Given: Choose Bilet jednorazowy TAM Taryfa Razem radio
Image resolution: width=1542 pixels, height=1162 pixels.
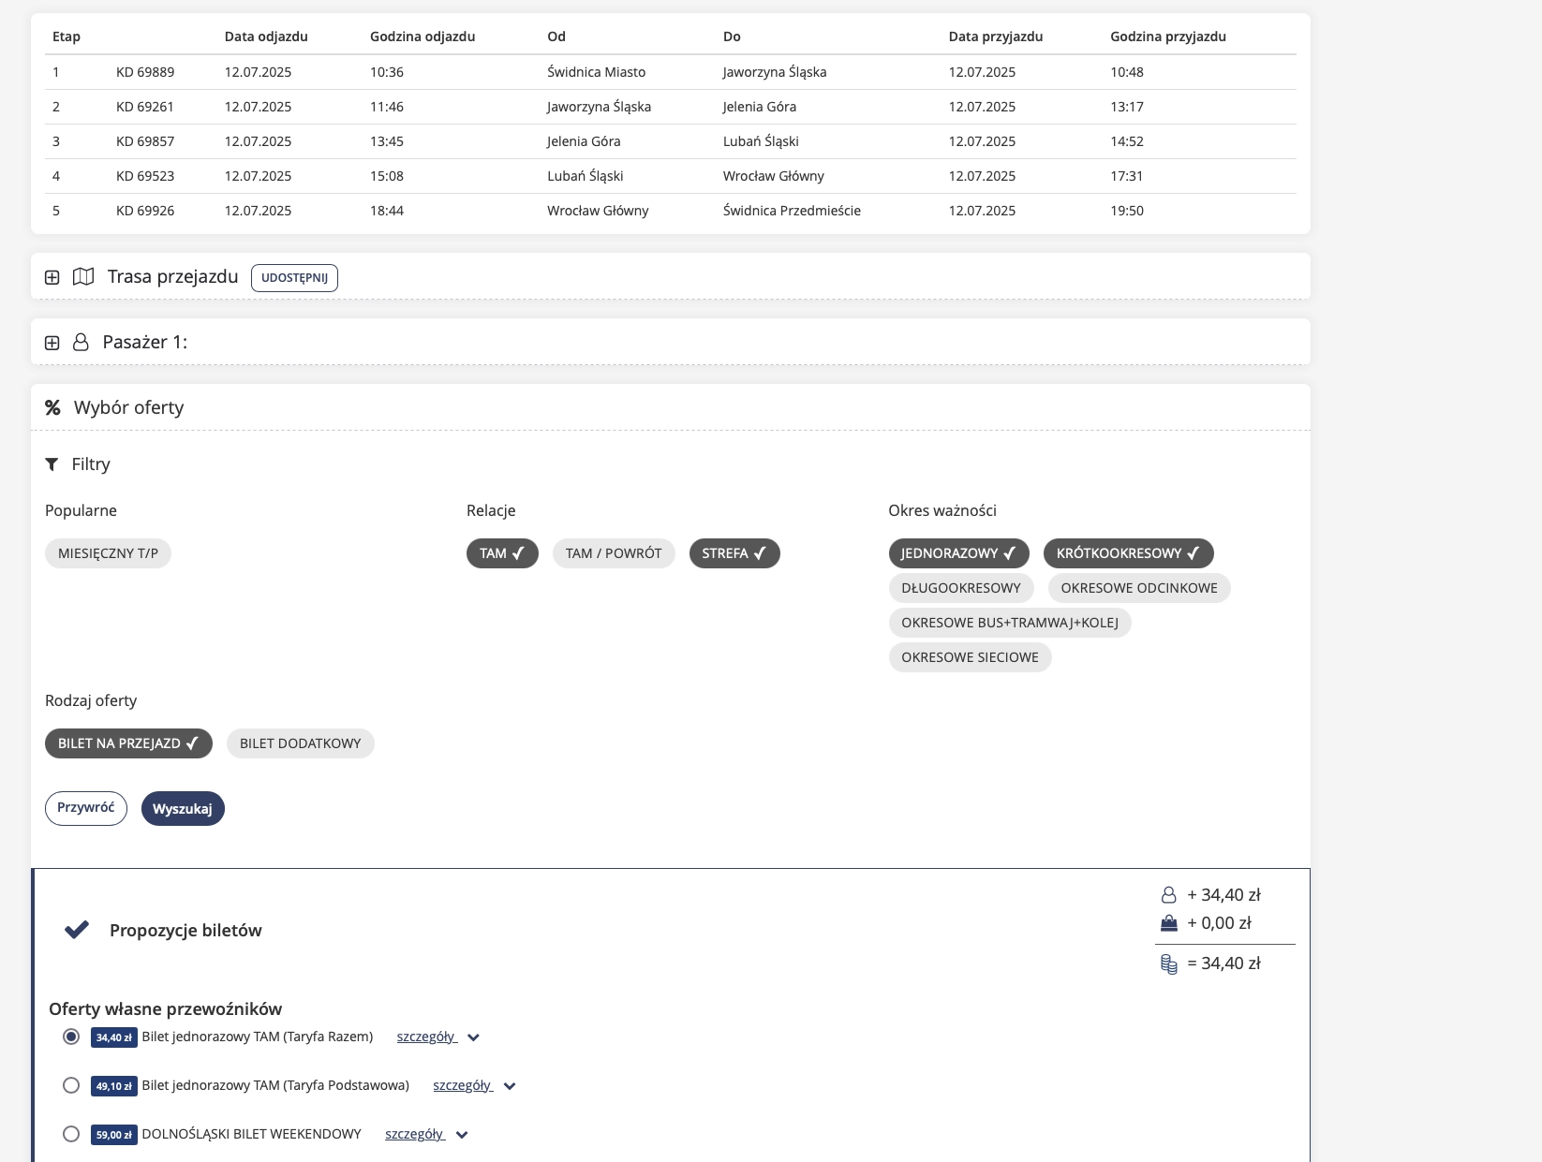Looking at the screenshot, I should pos(71,1037).
